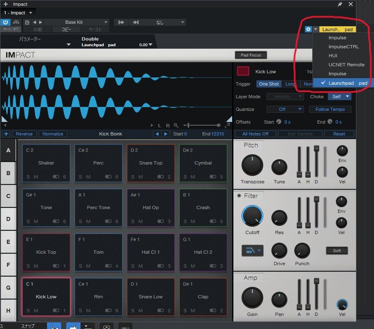Open the Quantize Off dropdown
Viewport: 374px width, 329px height.
285,109
